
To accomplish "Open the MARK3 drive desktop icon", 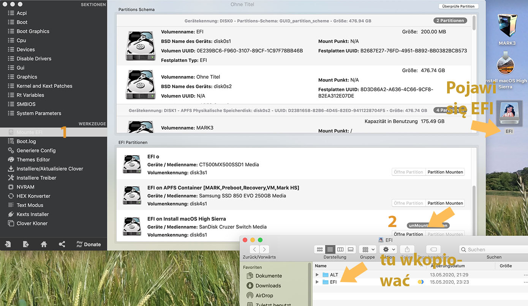I will click(x=506, y=26).
